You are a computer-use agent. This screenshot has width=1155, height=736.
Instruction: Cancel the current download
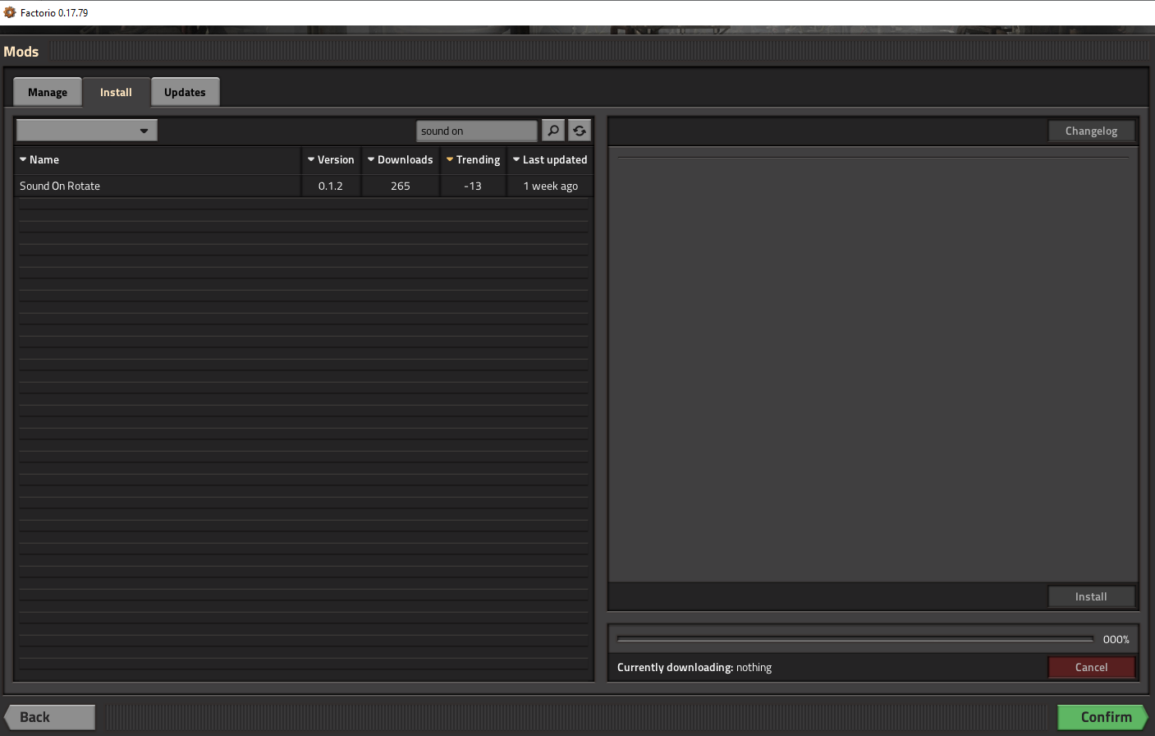[1091, 667]
